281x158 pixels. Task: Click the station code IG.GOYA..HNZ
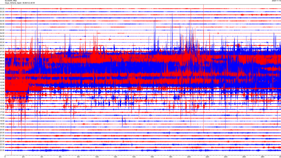[11, 1]
